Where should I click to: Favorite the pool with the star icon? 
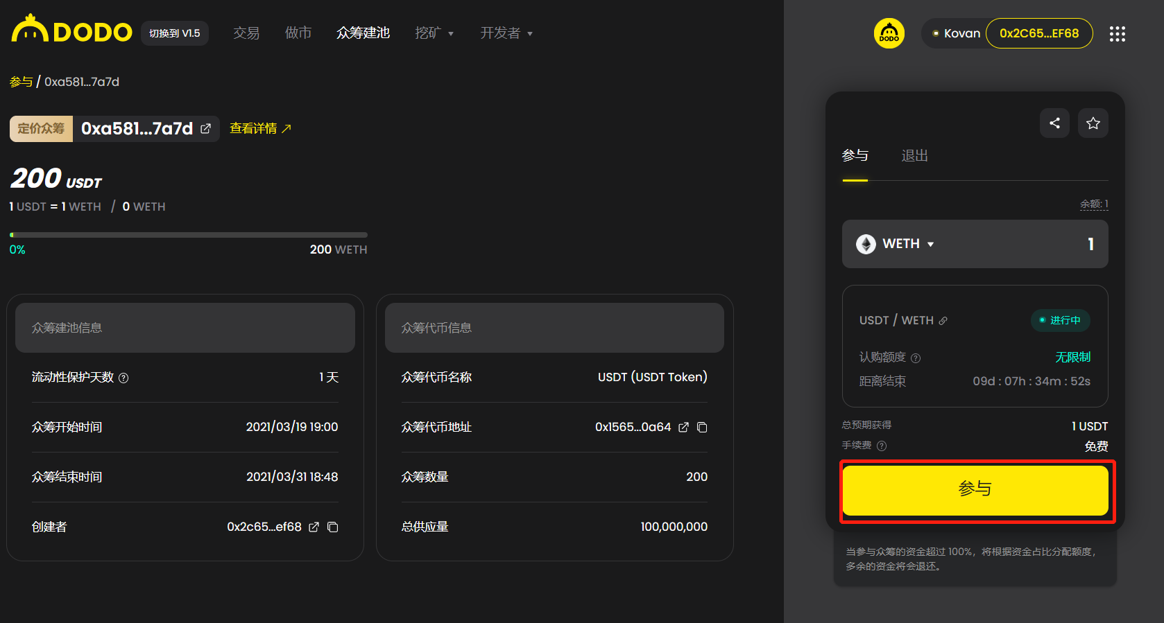[1093, 123]
